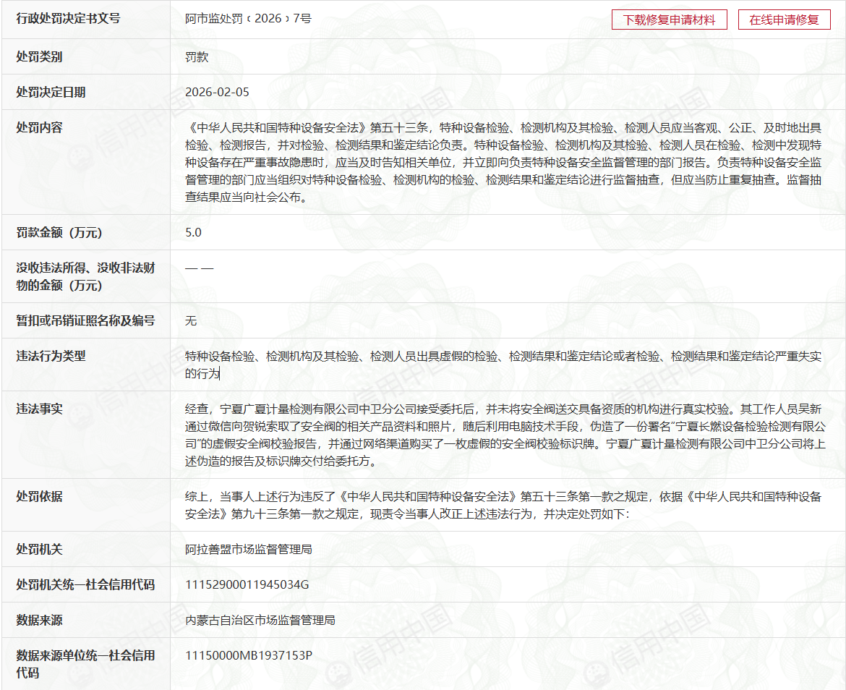Click the 处罚决定日期 row label

pyautogui.click(x=51, y=92)
